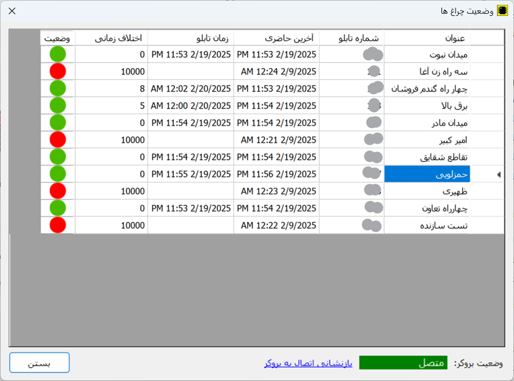Image resolution: width=514 pixels, height=381 pixels.
Task: Click the وضعیت column header
Action: (58, 38)
